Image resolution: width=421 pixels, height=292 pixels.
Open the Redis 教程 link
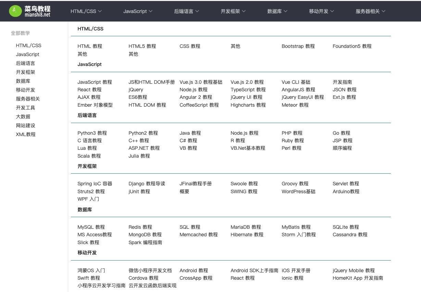pyautogui.click(x=140, y=227)
